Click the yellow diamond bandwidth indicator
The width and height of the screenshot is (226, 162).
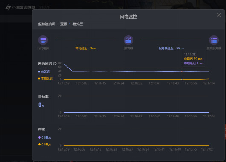39,144
